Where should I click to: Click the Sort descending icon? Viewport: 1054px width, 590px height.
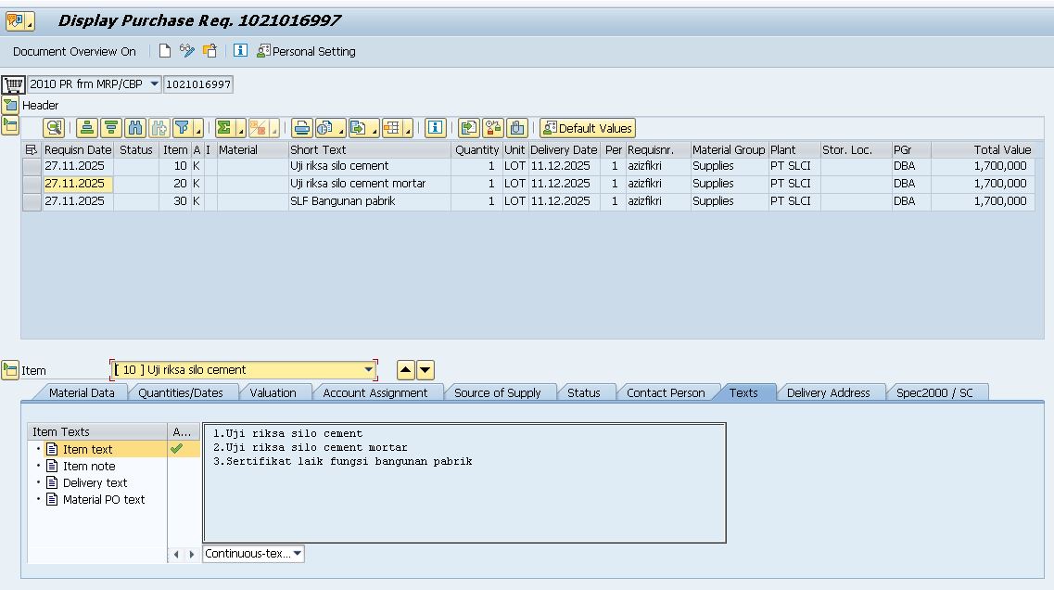pos(111,128)
